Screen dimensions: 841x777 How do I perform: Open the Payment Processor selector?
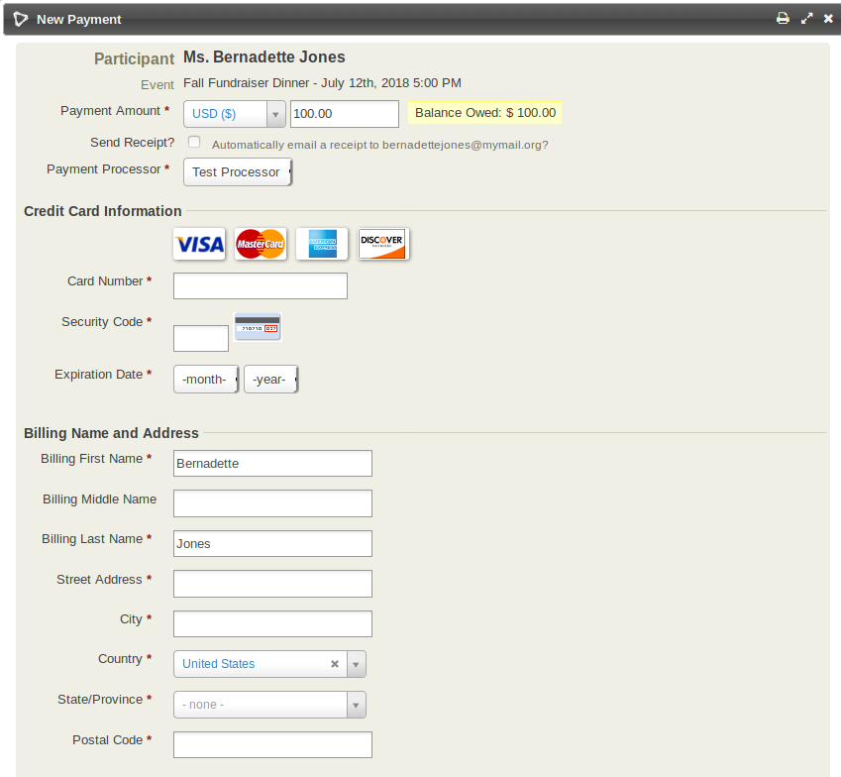tap(237, 171)
